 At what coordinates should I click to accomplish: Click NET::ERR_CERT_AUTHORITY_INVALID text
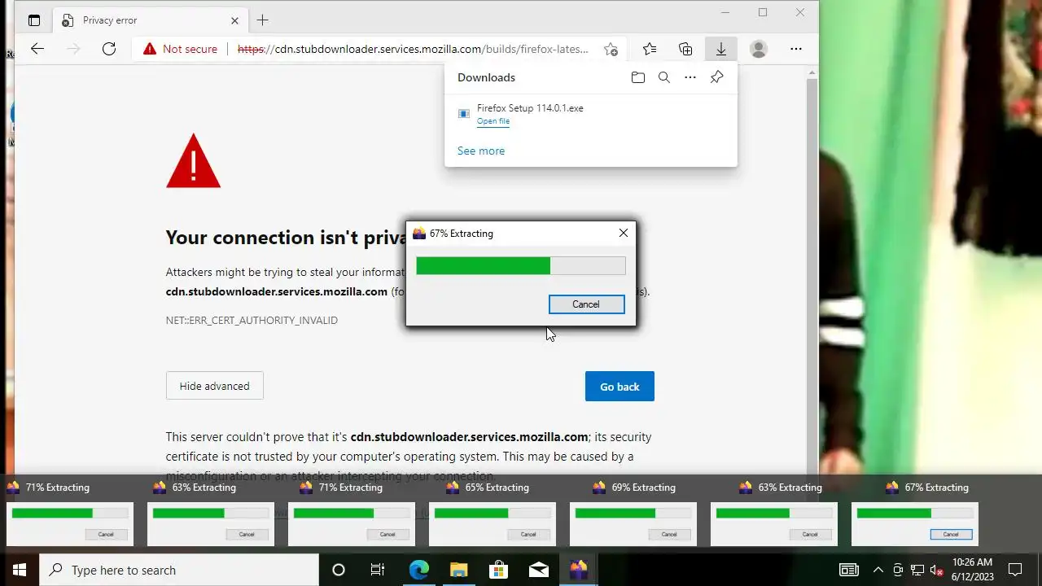click(x=252, y=320)
